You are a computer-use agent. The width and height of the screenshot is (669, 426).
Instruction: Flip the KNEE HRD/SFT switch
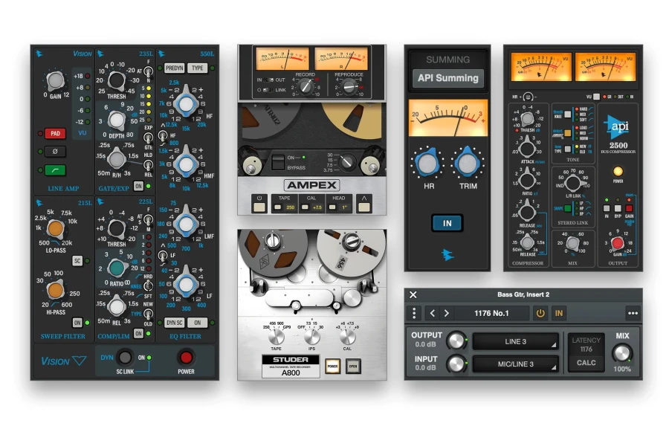pyautogui.click(x=148, y=286)
